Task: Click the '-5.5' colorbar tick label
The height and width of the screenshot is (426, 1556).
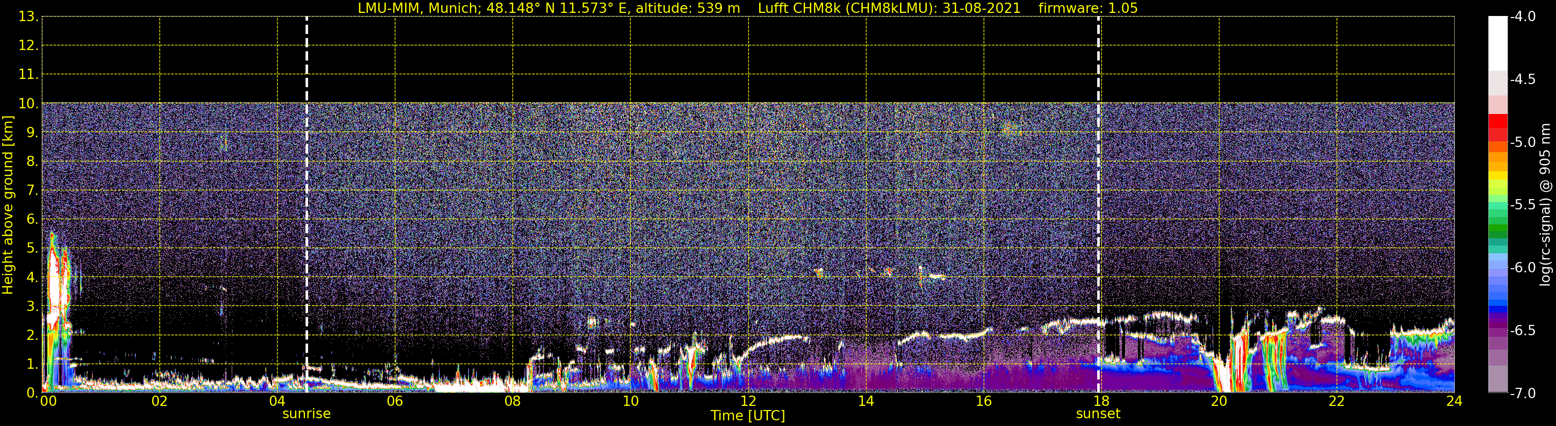Action: click(x=1523, y=205)
